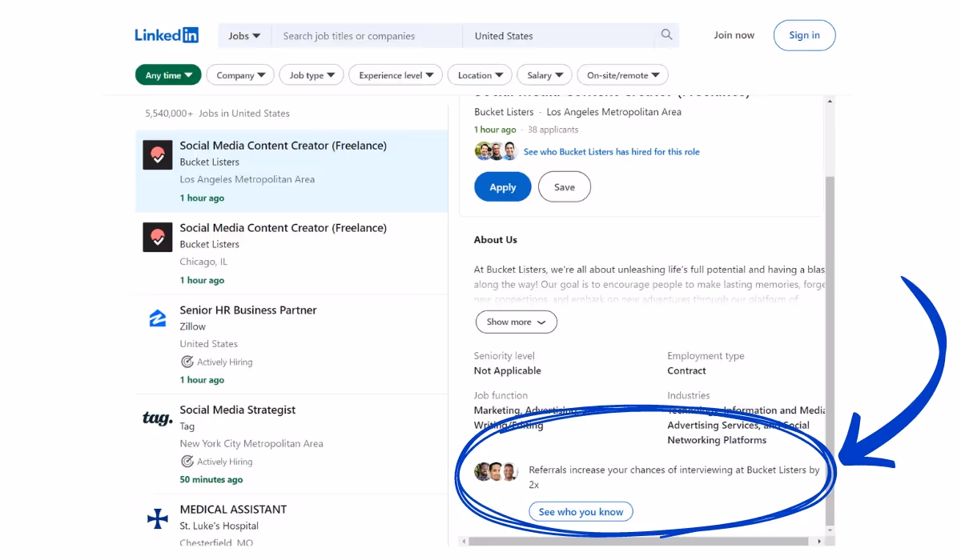The height and width of the screenshot is (560, 961).
Task: Click the Sign in button
Action: tap(804, 35)
